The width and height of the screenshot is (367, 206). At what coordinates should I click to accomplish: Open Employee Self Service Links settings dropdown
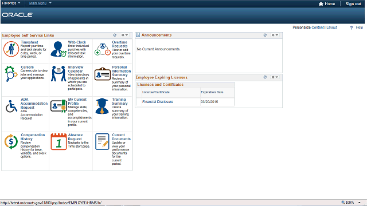tap(124, 35)
